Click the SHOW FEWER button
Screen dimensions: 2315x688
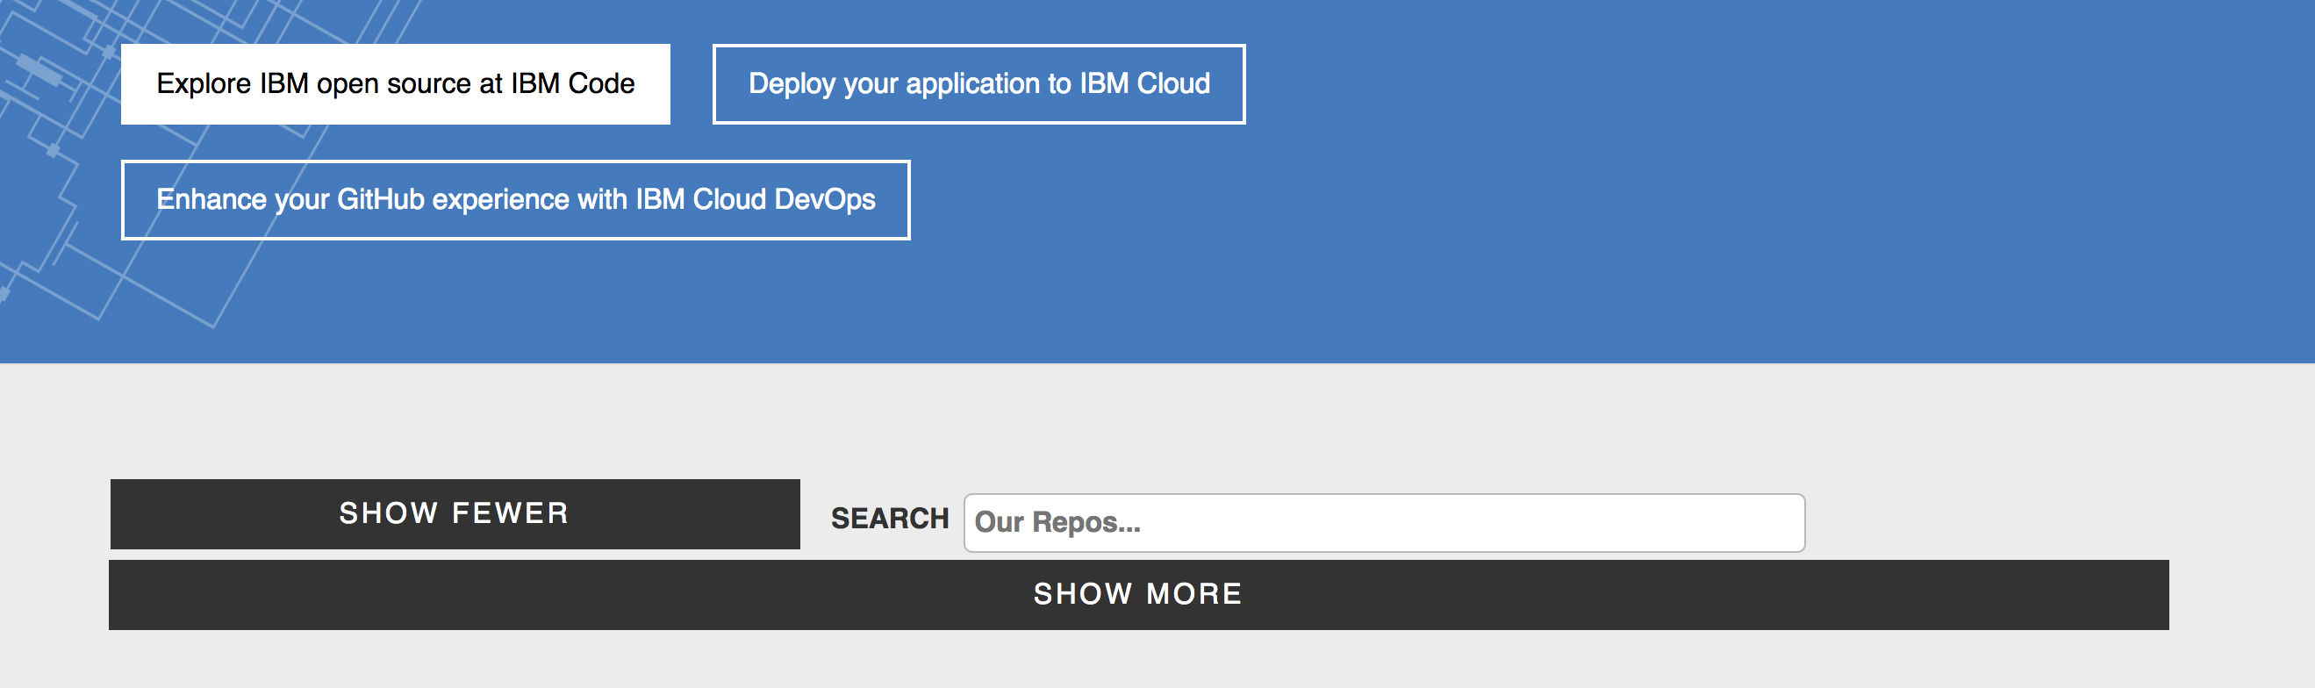pos(455,513)
